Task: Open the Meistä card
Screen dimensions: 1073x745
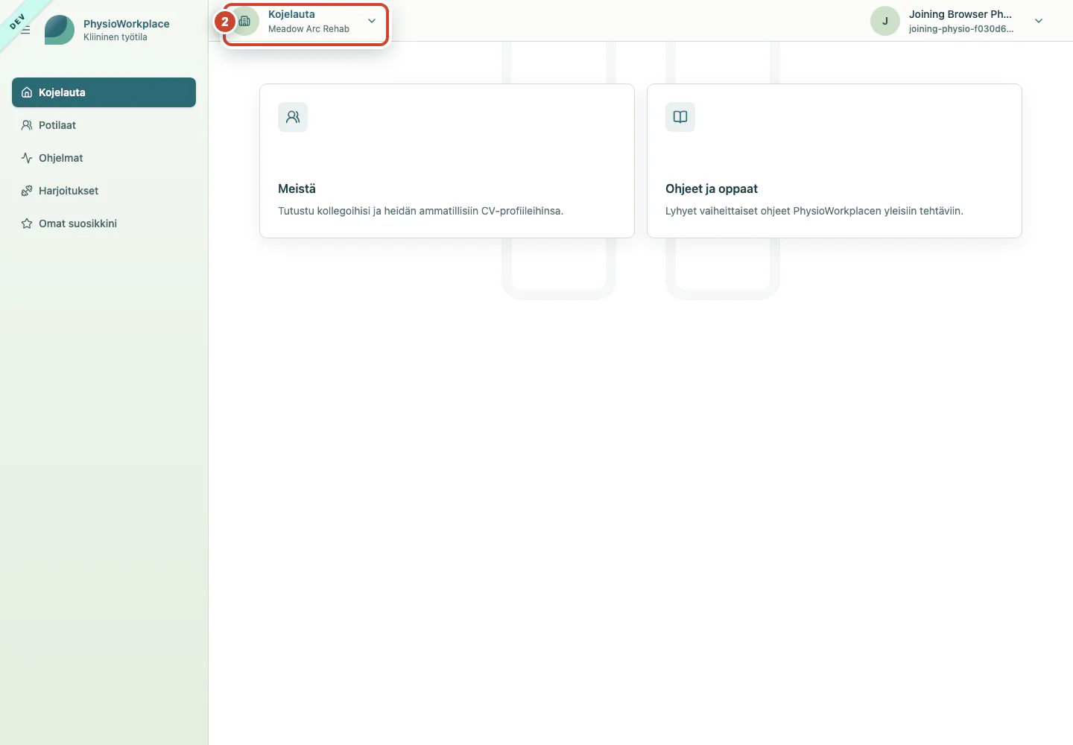Action: (x=447, y=161)
